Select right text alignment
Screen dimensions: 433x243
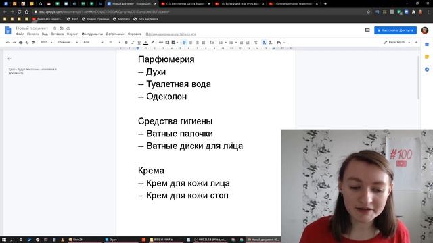[197, 42]
